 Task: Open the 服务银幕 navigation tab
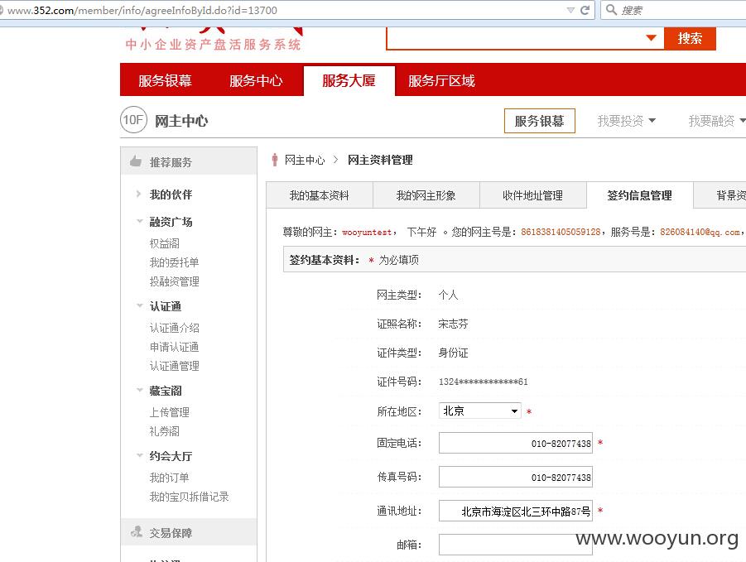point(165,81)
